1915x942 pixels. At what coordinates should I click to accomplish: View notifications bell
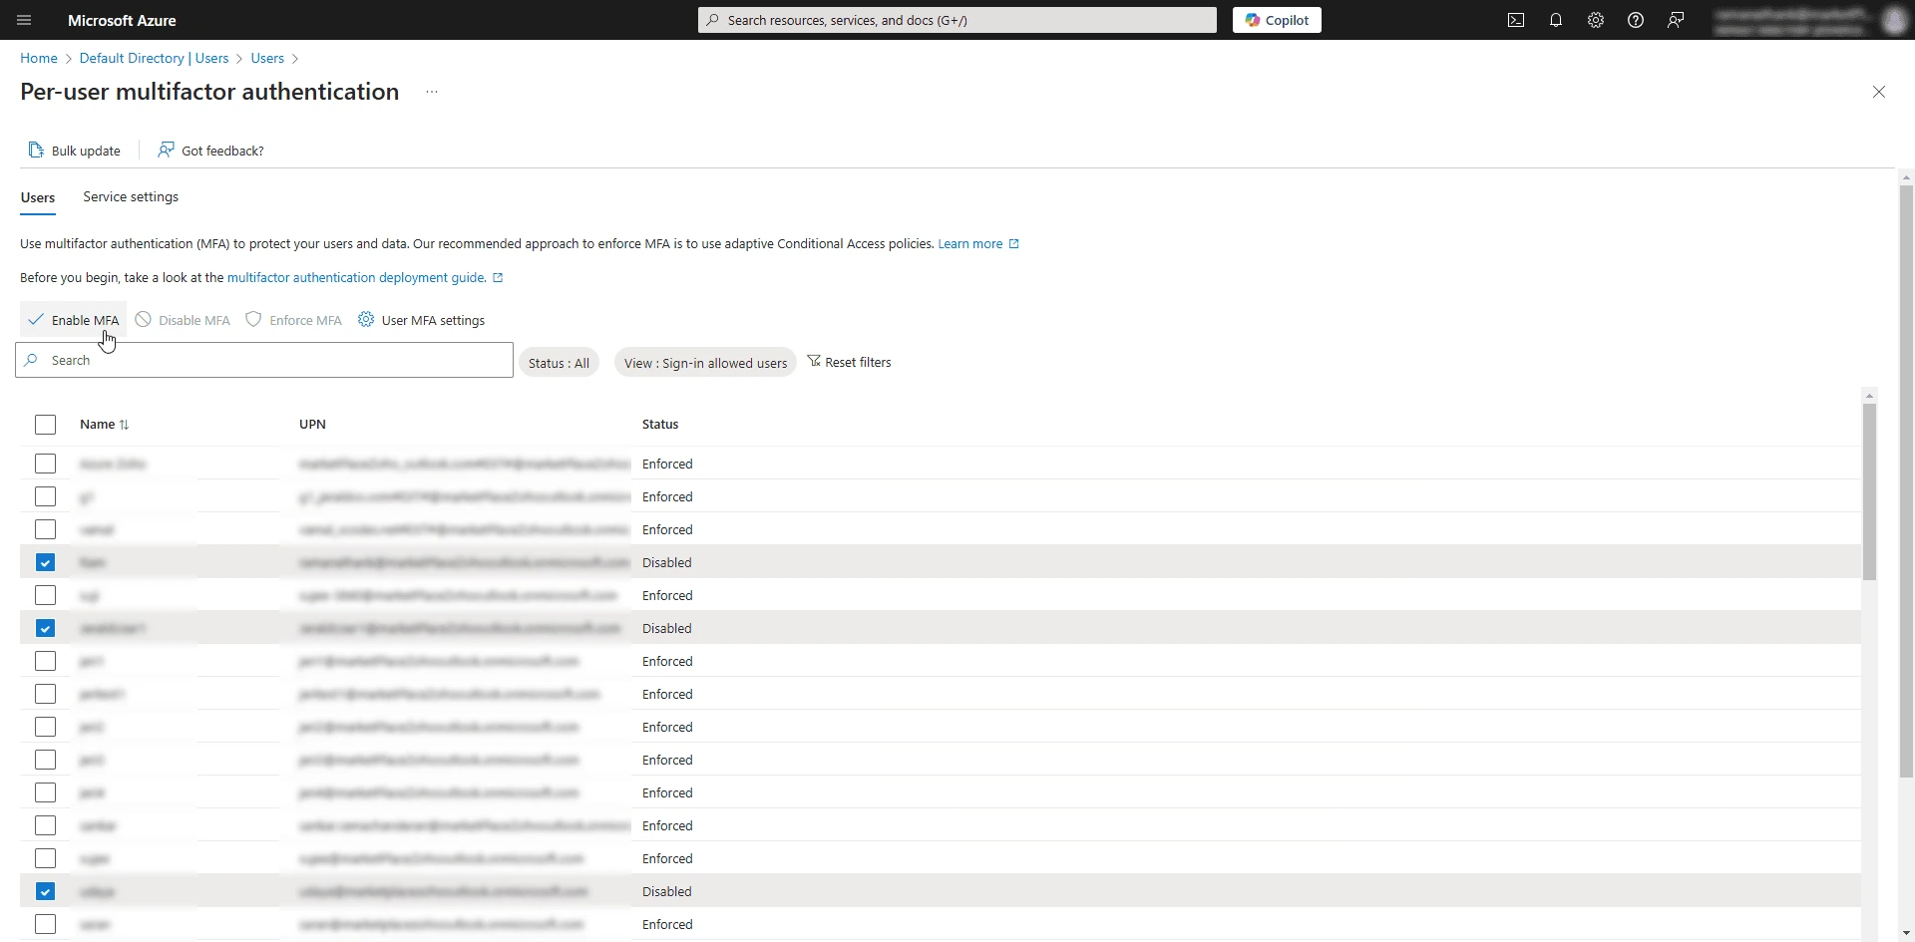click(x=1556, y=20)
